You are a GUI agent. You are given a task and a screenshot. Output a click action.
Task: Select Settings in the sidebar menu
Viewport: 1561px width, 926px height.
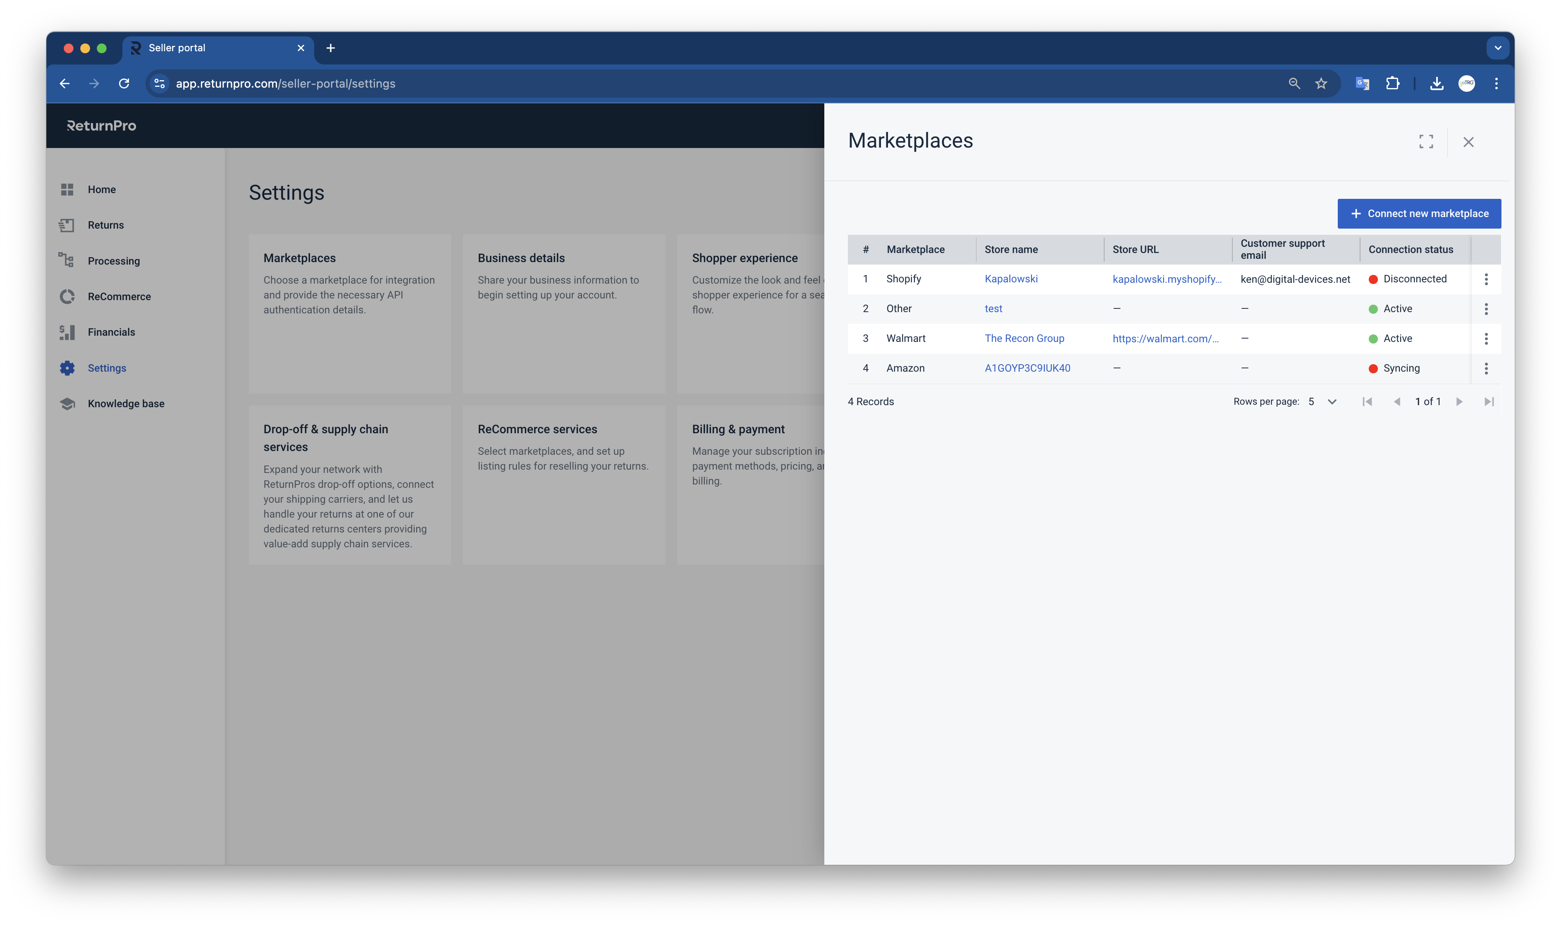point(107,368)
